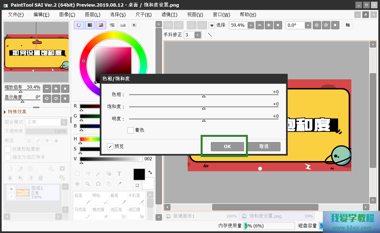
Task: Click the swap foreground and background colors arrows
Action: tap(150, 172)
